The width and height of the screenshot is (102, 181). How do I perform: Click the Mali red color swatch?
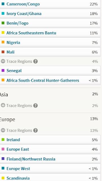3,52
